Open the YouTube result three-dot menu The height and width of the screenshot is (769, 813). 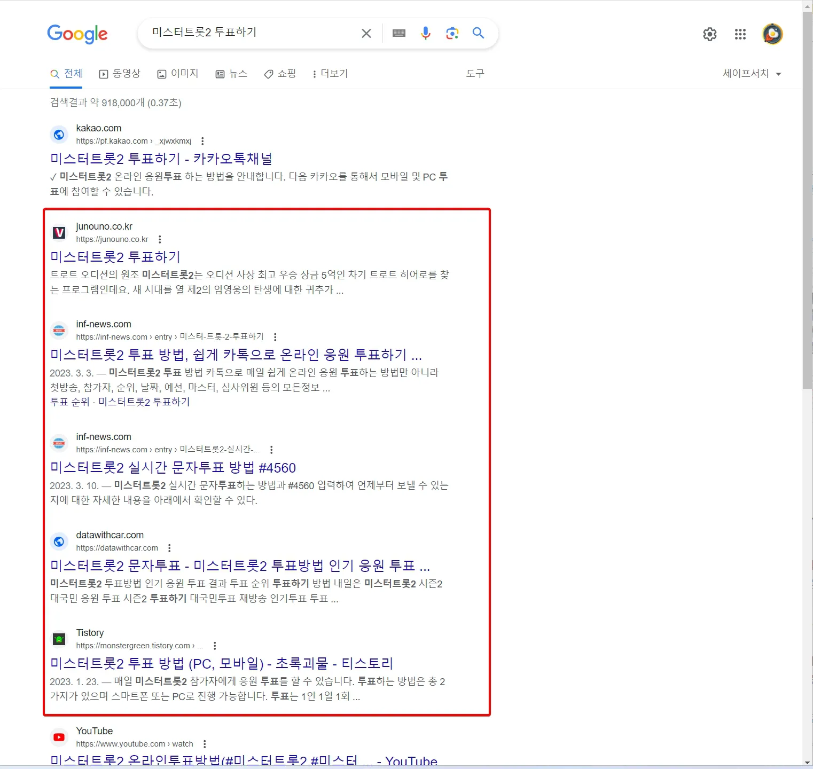tap(205, 744)
